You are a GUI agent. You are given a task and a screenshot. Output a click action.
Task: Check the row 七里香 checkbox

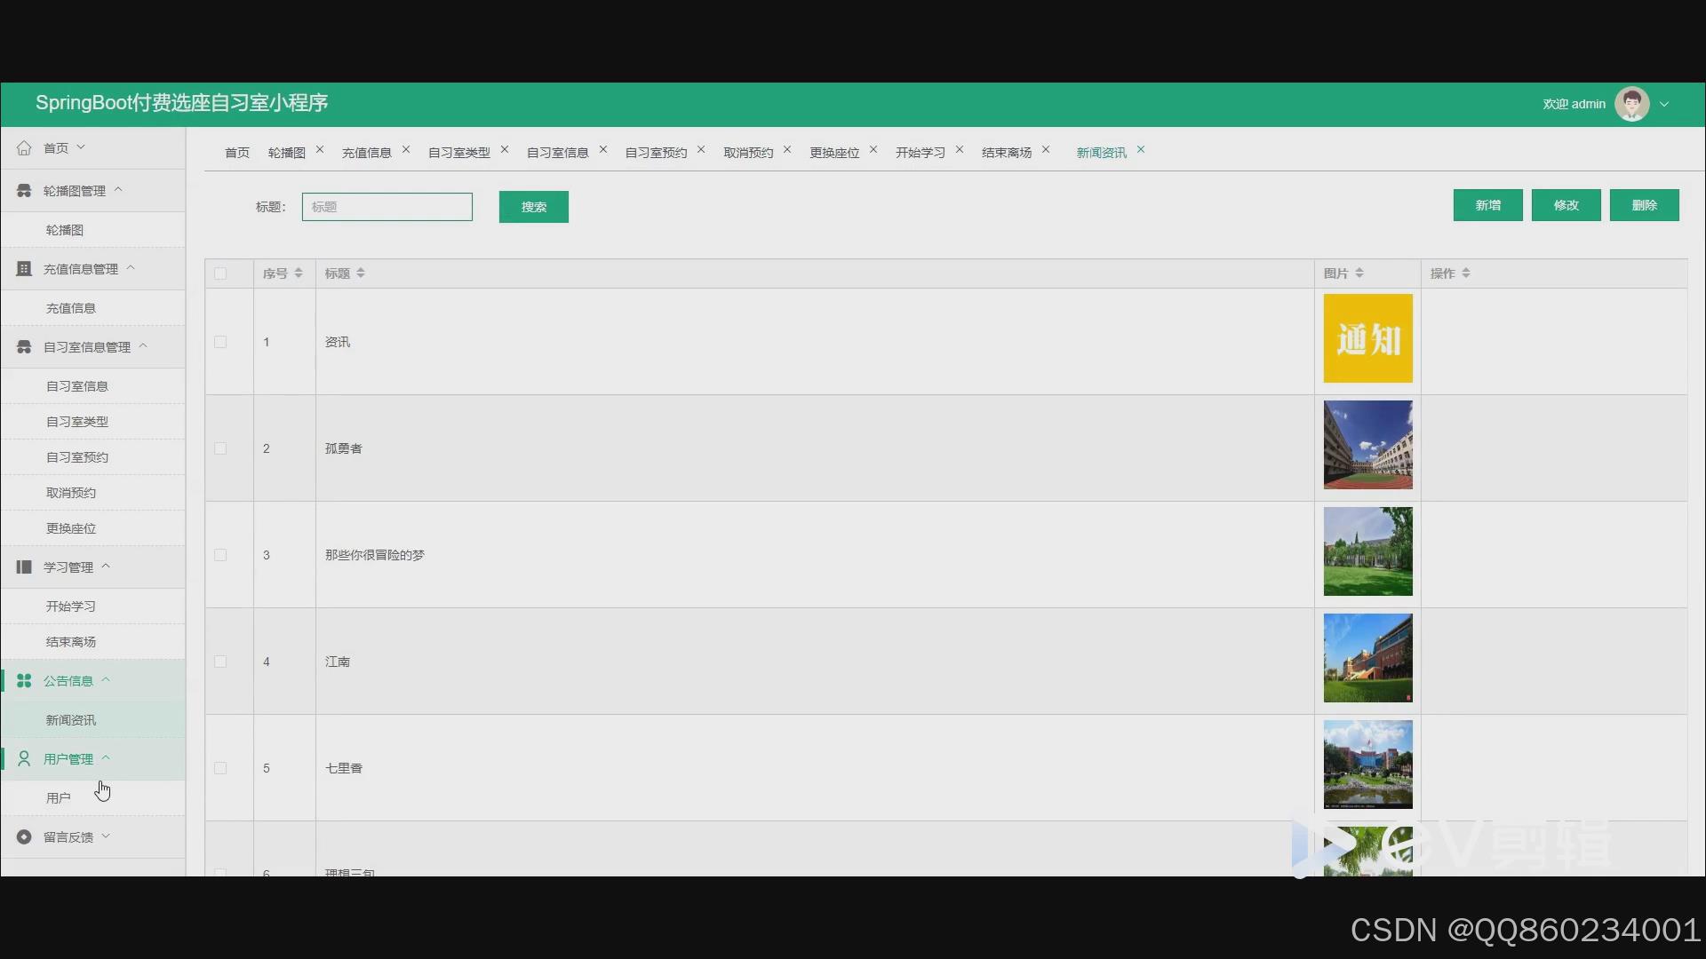point(220,768)
